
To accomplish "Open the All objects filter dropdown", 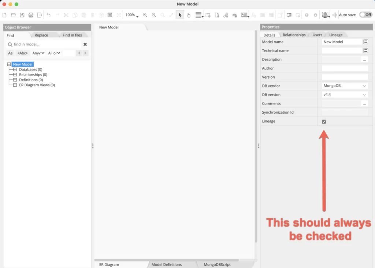I will [54, 53].
